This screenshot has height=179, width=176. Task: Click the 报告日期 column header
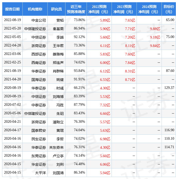[12, 9]
